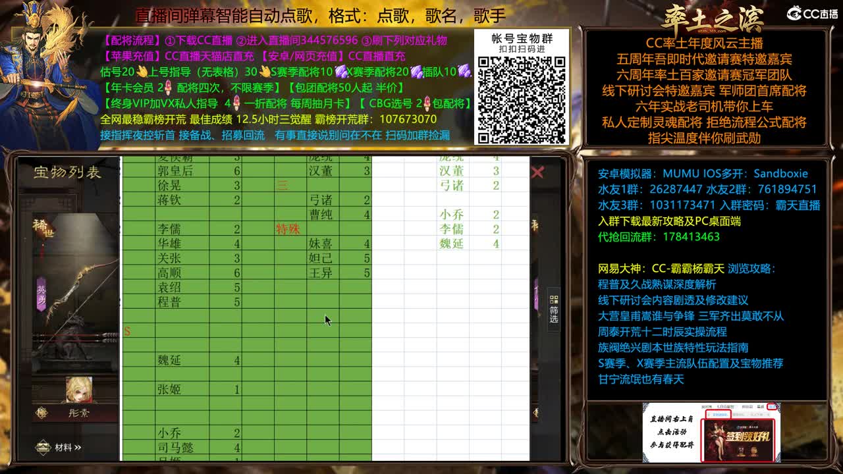The image size is (843, 474).
Task: Select the 张姬 cell
Action: coord(182,389)
